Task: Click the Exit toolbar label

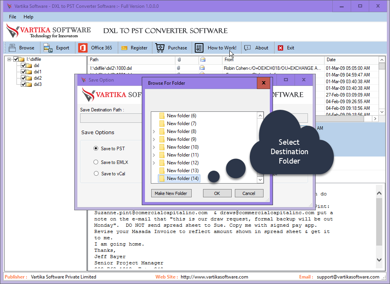Action: tap(291, 48)
